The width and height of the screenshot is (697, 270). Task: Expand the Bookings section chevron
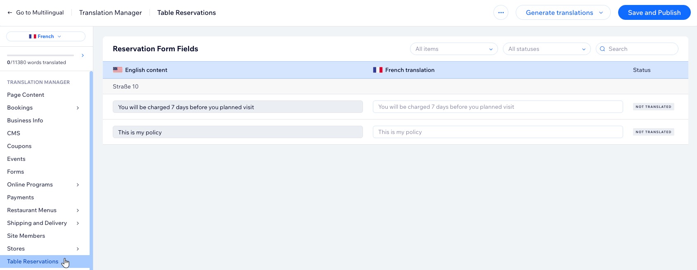(78, 108)
